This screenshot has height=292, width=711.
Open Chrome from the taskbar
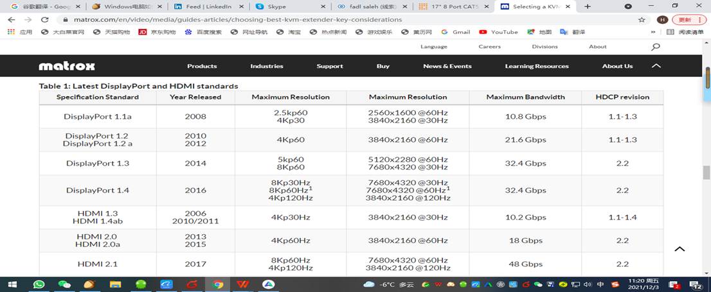[x=218, y=284]
